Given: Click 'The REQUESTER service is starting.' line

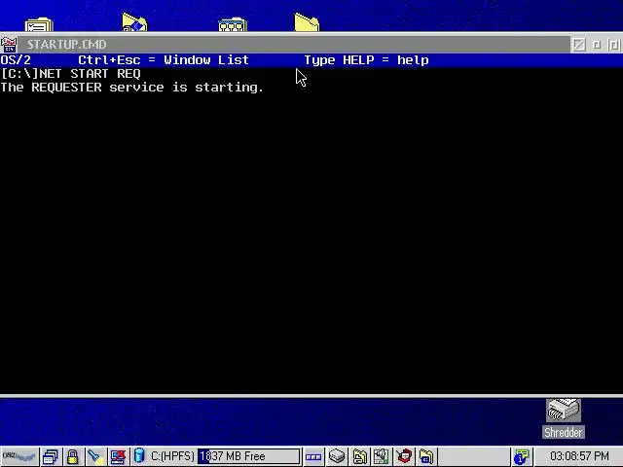Looking at the screenshot, I should (132, 88).
